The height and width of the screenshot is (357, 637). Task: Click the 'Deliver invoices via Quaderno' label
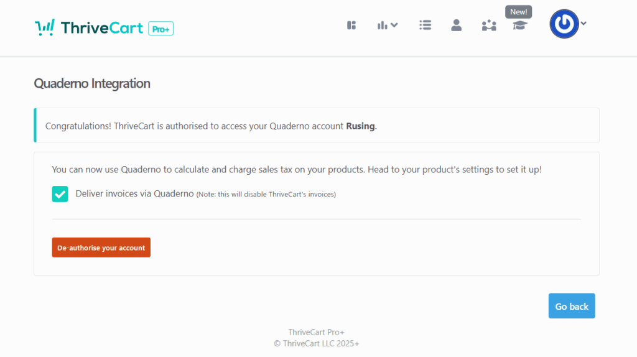click(x=134, y=194)
